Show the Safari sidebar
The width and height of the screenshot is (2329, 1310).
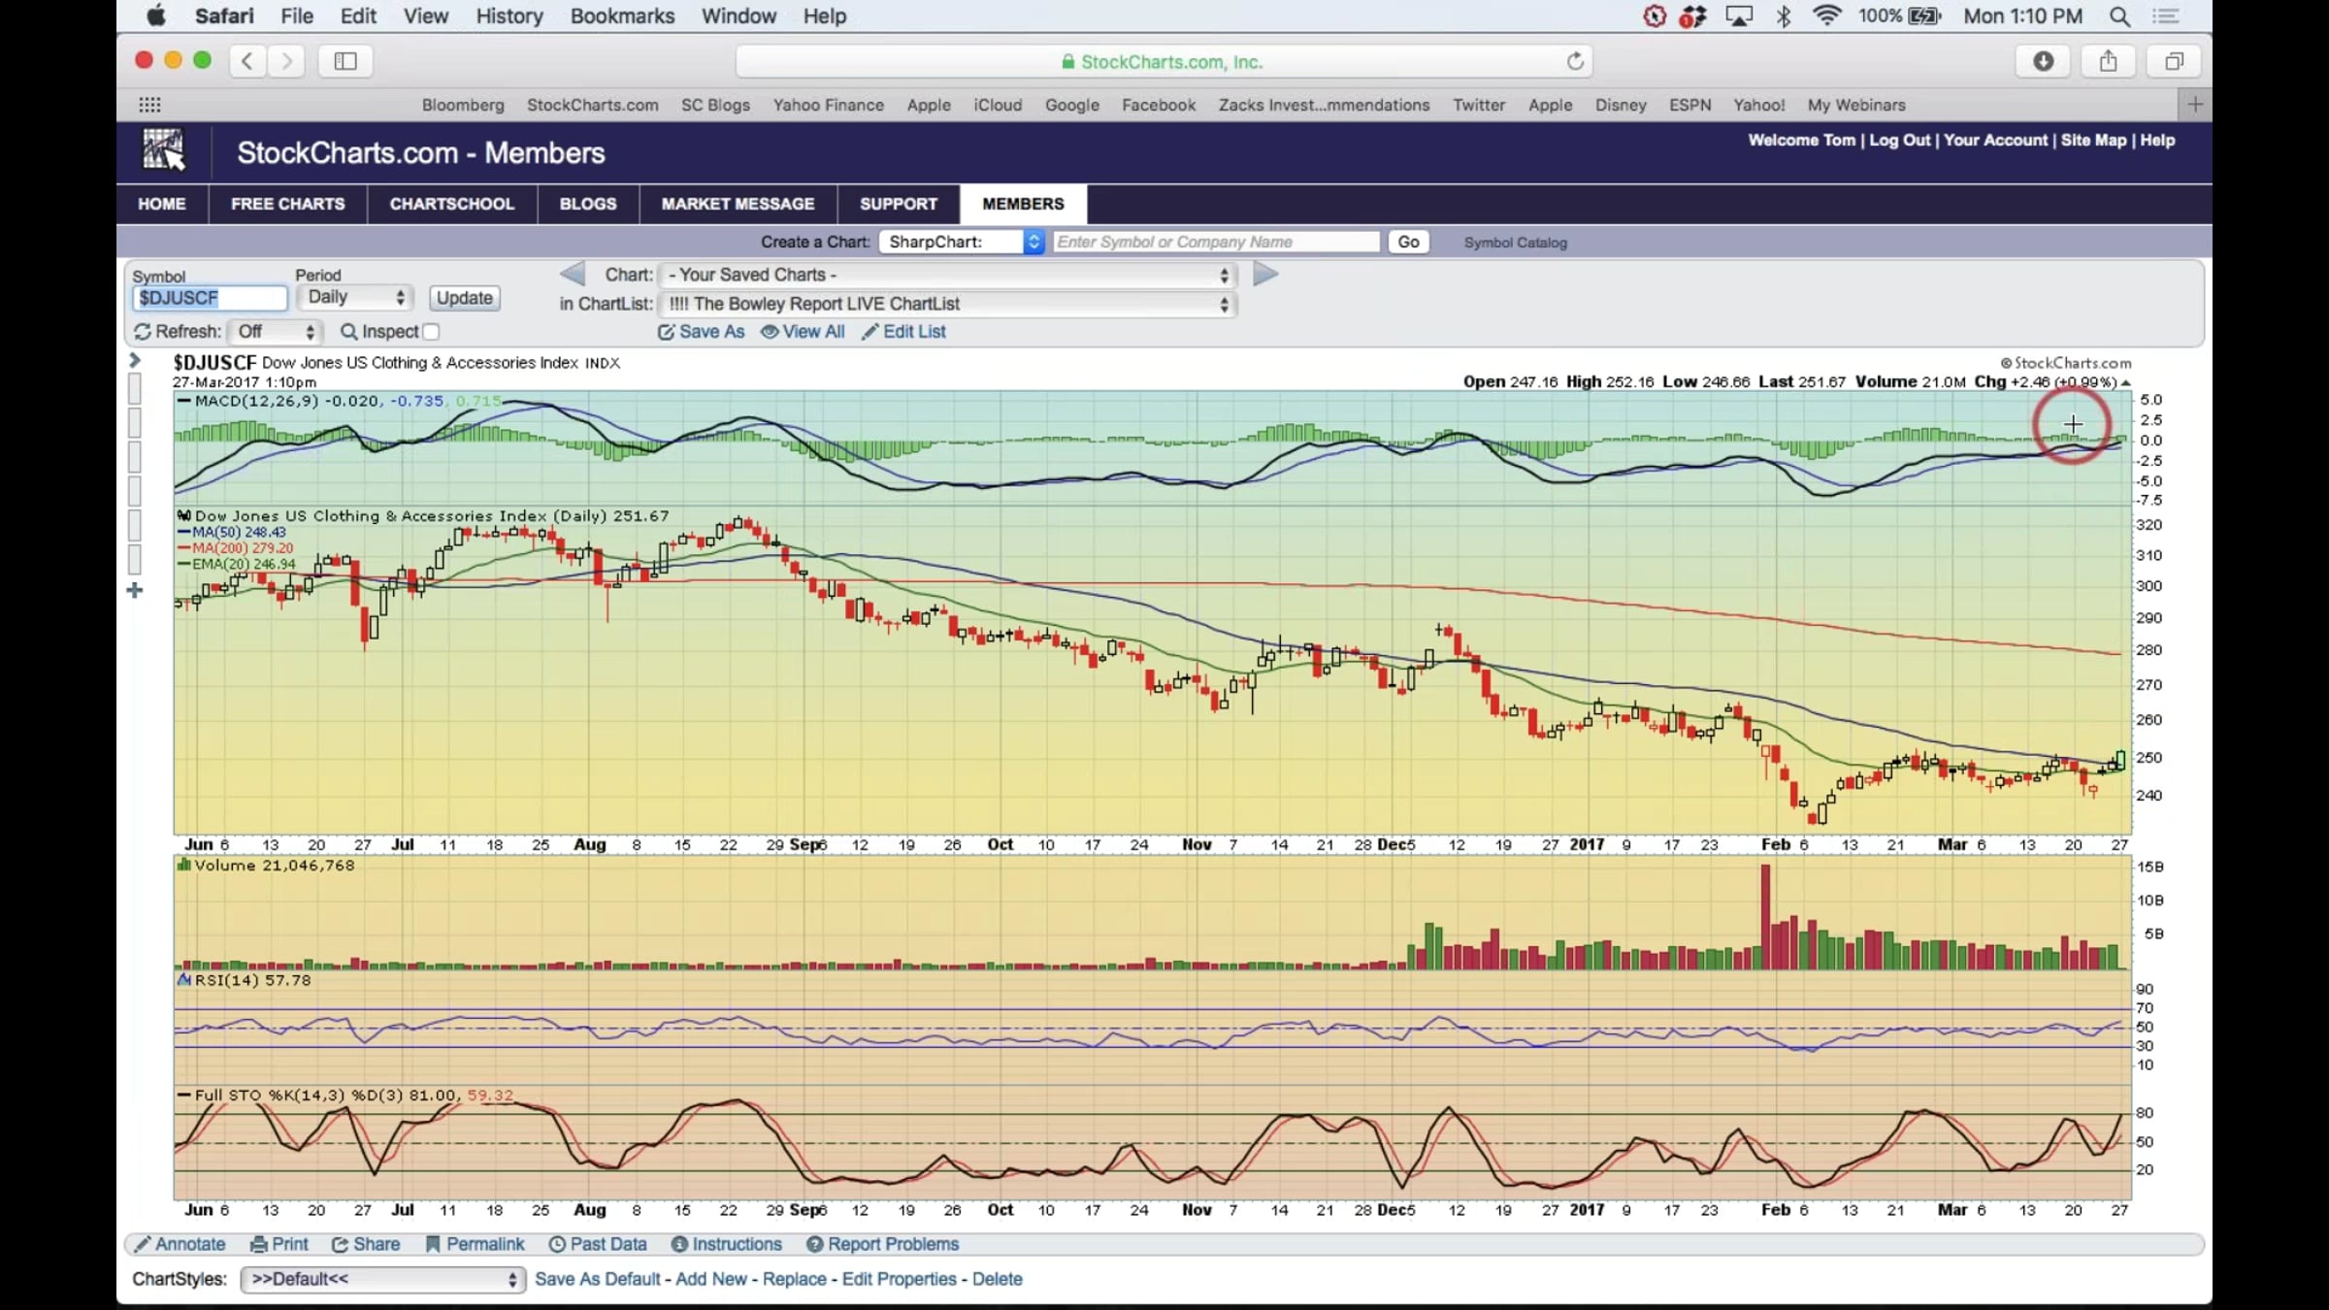point(345,61)
